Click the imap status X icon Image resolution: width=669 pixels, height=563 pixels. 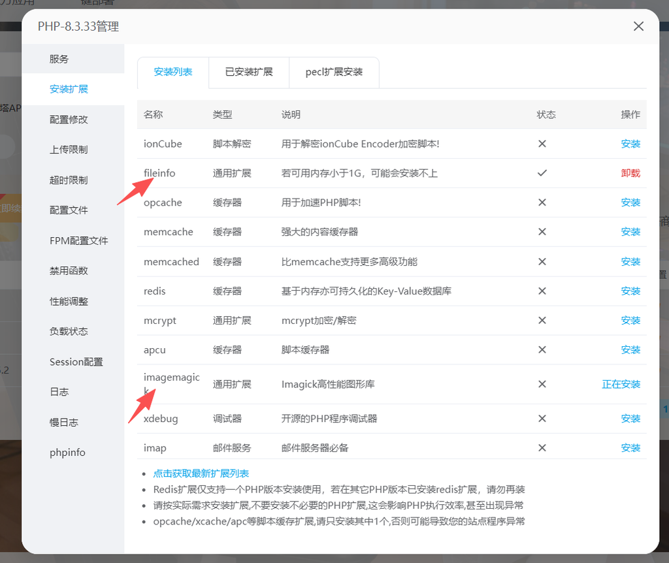coord(542,448)
